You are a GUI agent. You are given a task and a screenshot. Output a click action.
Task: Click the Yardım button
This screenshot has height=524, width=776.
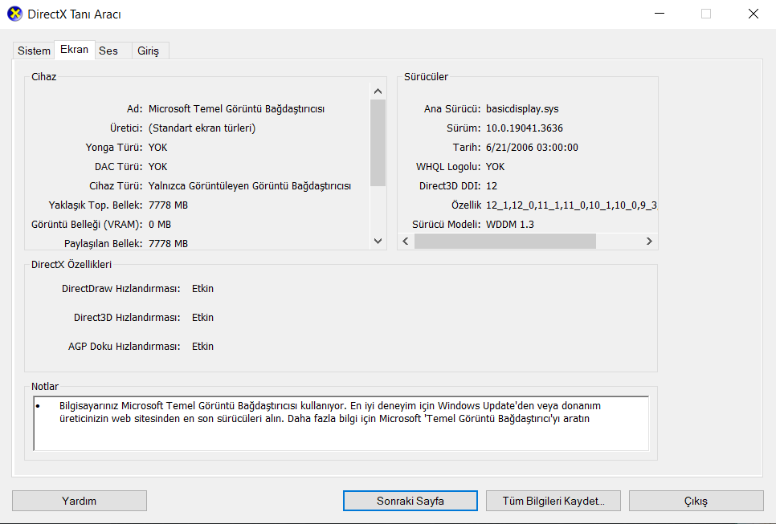pyautogui.click(x=80, y=501)
